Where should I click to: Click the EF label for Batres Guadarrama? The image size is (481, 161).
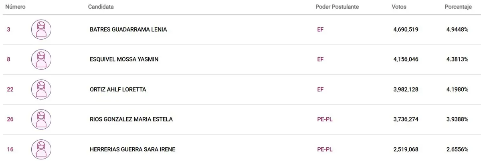pyautogui.click(x=320, y=30)
